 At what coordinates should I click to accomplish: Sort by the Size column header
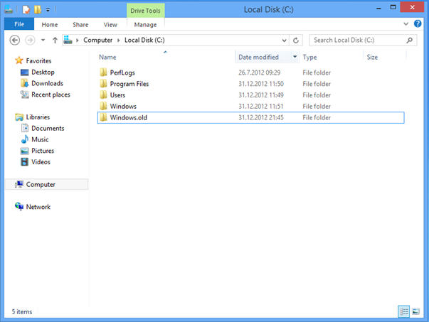click(372, 57)
